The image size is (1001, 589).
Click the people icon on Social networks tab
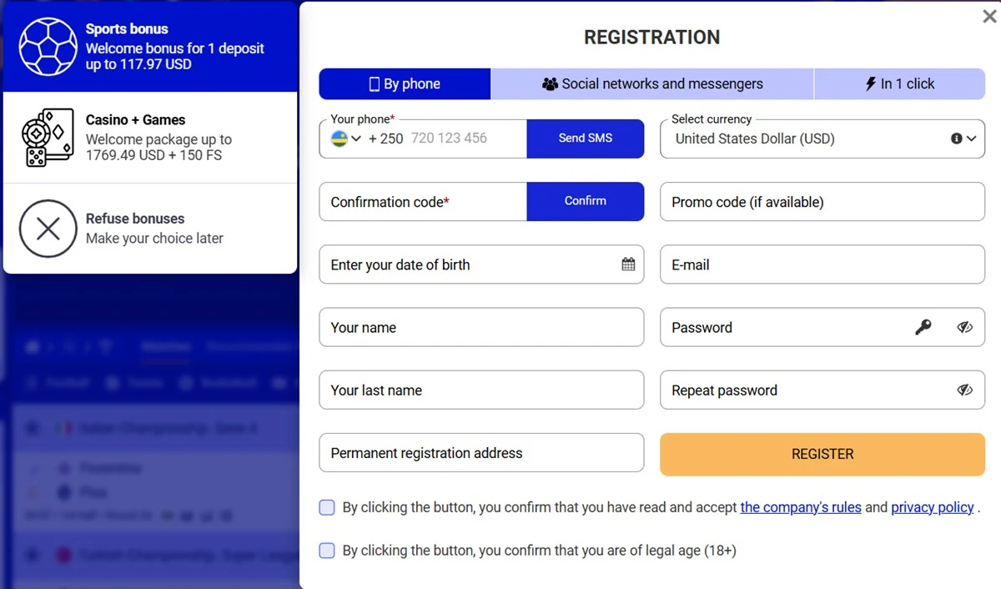coord(550,83)
